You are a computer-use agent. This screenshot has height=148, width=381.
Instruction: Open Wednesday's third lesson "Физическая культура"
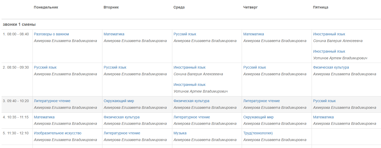point(191,101)
